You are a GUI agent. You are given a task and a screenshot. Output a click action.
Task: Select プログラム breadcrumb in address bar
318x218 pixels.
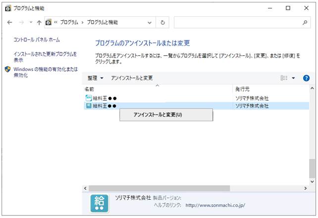(x=69, y=22)
